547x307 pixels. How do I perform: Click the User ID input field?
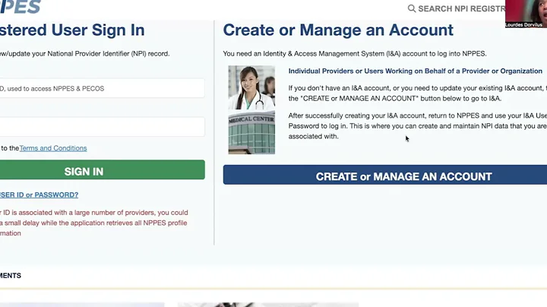103,88
